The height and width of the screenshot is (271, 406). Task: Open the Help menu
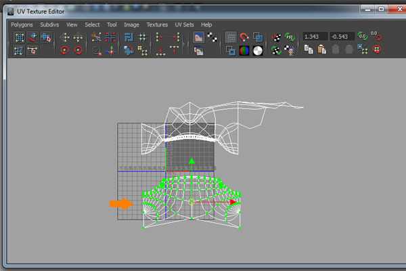[x=206, y=24]
